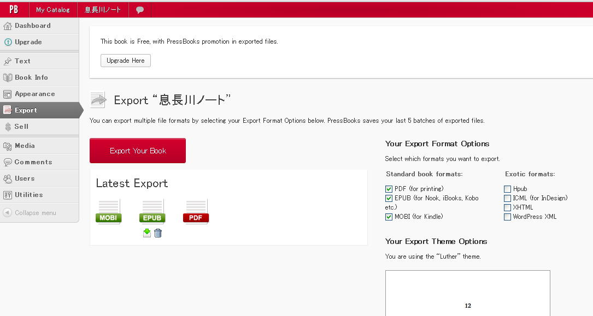
Task: Open the PDF export file icon
Action: click(196, 212)
